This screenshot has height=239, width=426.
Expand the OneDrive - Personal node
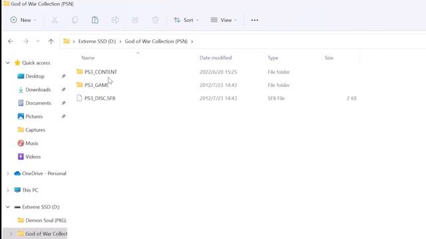[x=8, y=173]
